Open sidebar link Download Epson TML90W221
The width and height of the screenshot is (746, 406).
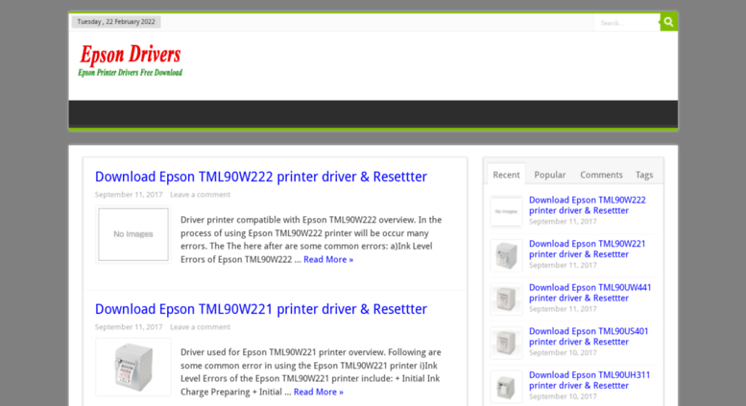[587, 250]
